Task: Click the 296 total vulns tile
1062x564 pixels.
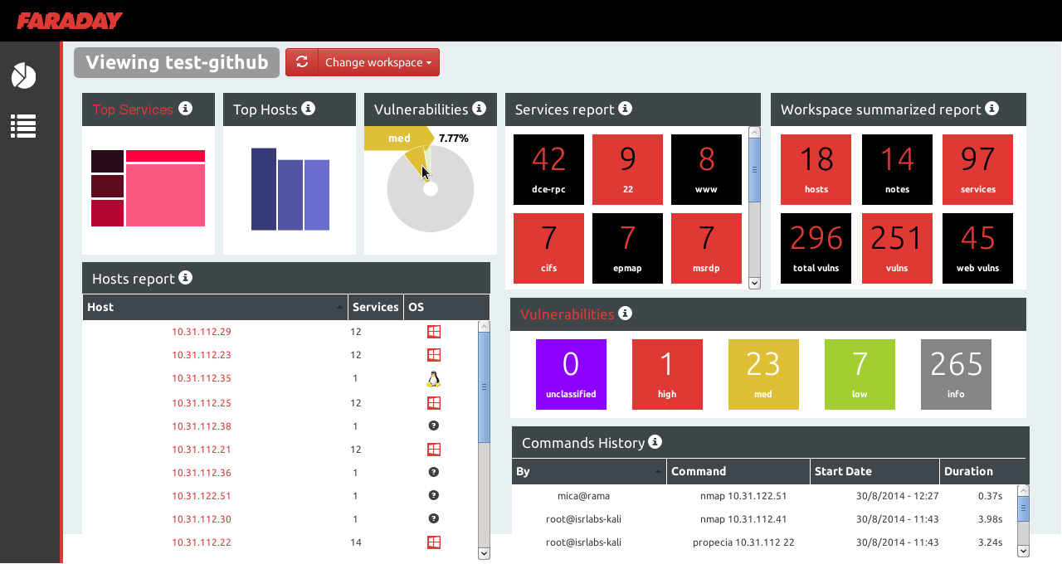Action: click(816, 248)
